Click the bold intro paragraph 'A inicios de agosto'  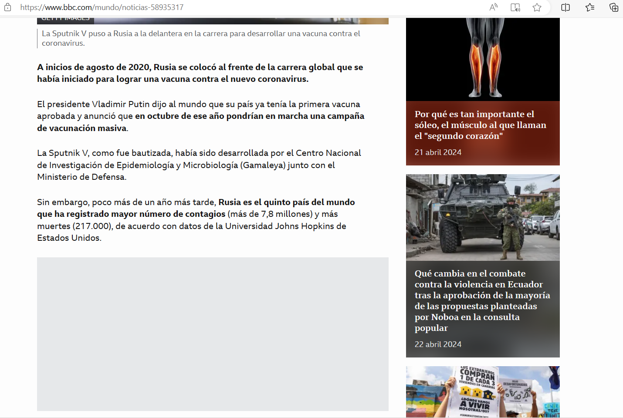200,73
